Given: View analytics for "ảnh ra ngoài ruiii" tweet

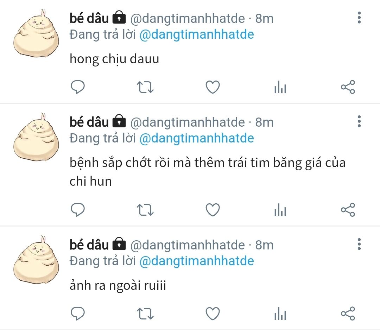Looking at the screenshot, I should click(x=280, y=313).
